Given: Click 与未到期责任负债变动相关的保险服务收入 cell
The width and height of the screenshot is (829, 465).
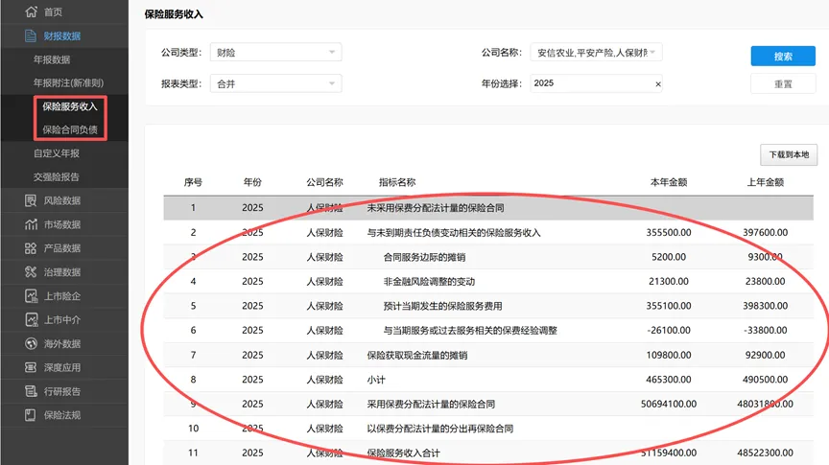Looking at the screenshot, I should click(454, 232).
